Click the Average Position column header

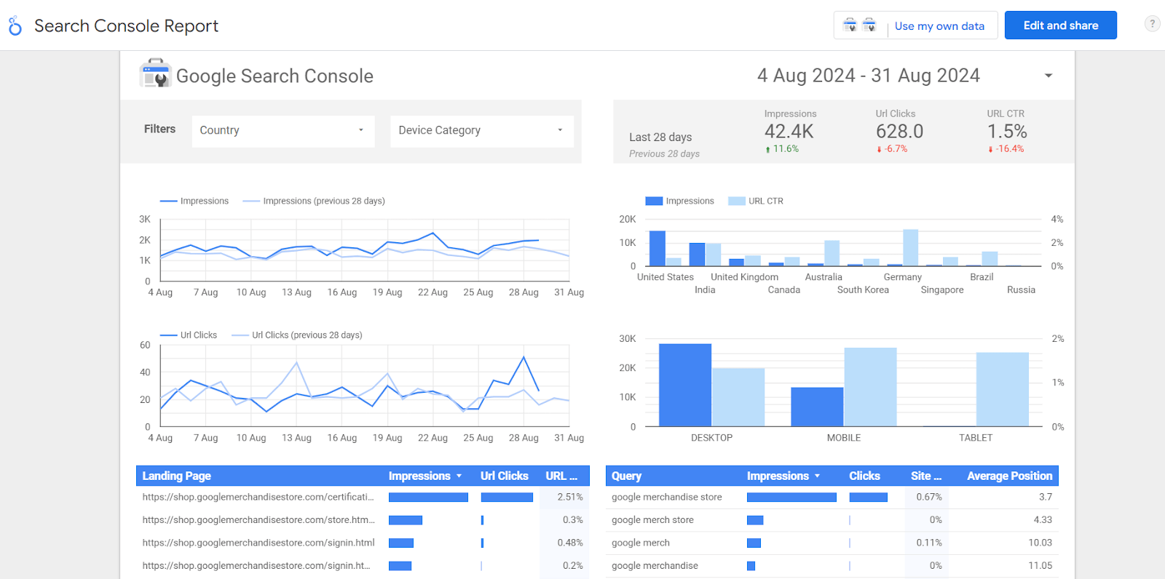coord(1009,476)
